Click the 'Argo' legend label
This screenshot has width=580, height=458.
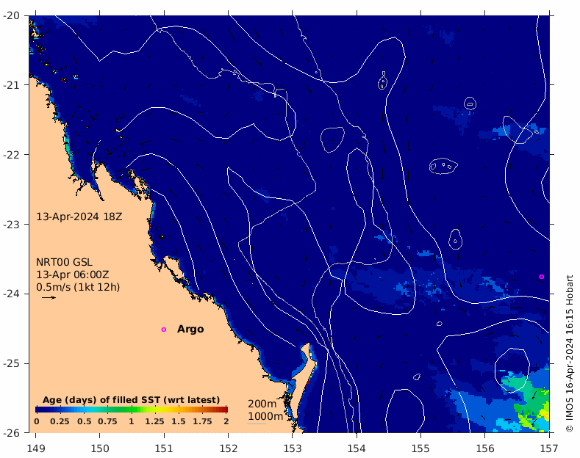(190, 329)
